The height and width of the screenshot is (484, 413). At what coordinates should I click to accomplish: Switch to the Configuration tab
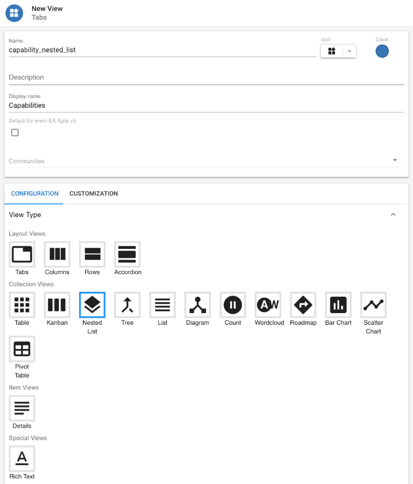click(34, 193)
